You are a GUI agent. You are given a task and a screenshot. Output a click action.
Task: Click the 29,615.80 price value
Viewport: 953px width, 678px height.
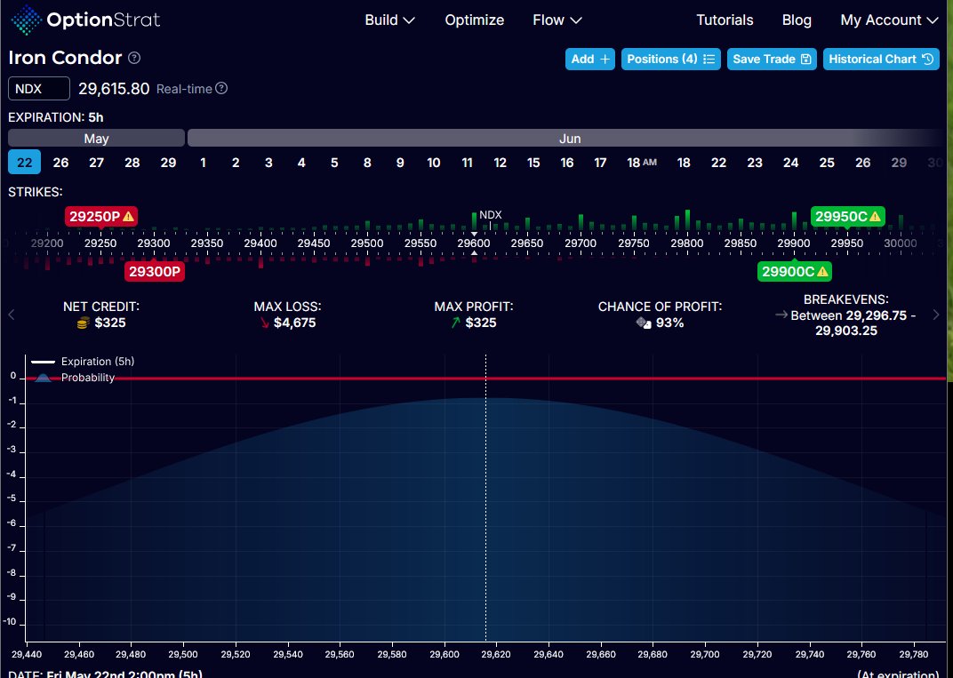point(114,89)
